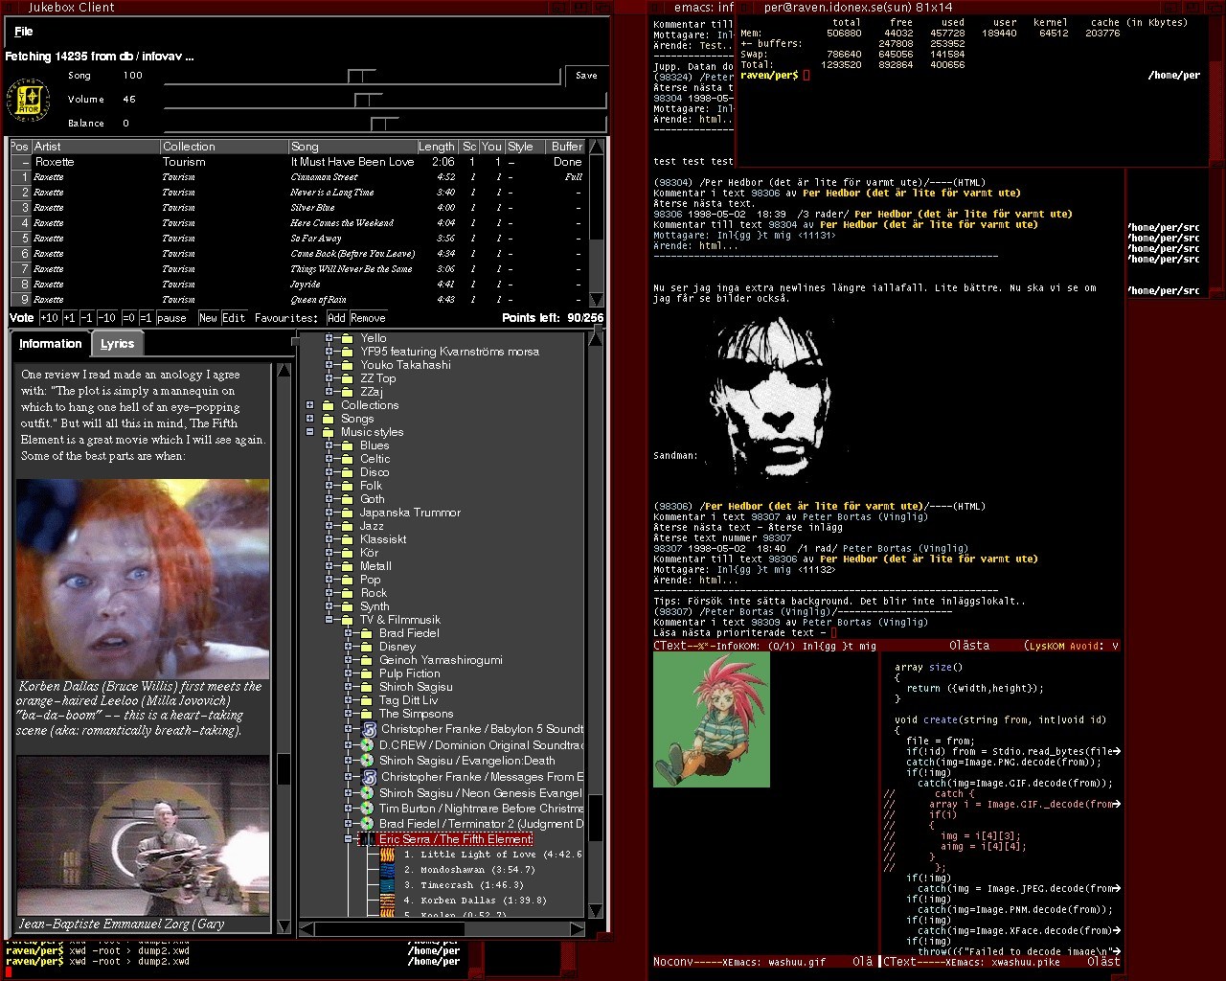Click the Terminator 2 CD icon
Screen dimensions: 1226x981
pos(367,824)
